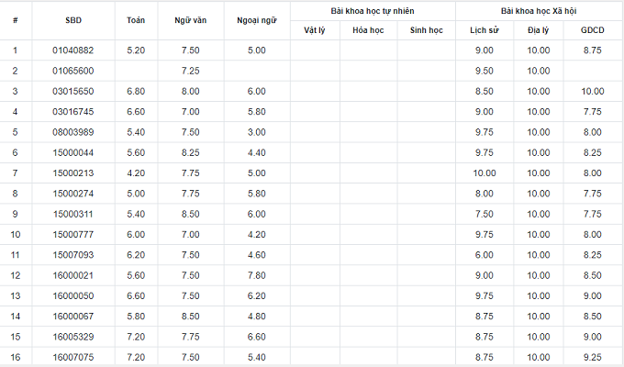This screenshot has width=624, height=367.
Task: Select the Bài khoa học tự nhiên header
Action: (373, 9)
